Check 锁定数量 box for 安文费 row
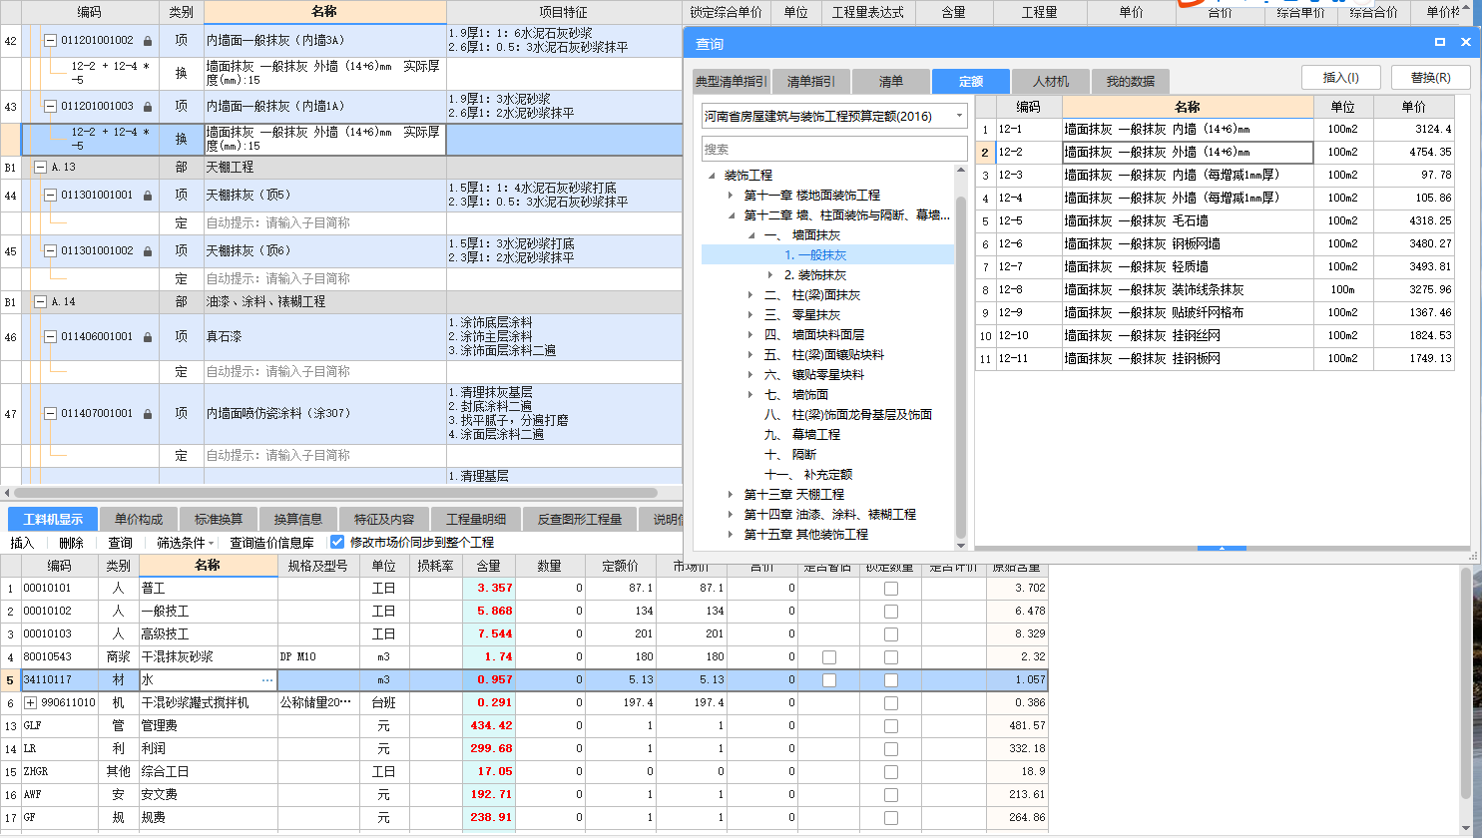Screen dimensions: 1482x838 click(x=891, y=795)
